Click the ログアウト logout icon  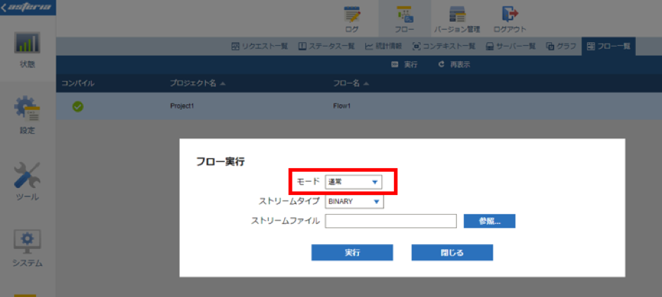click(510, 13)
